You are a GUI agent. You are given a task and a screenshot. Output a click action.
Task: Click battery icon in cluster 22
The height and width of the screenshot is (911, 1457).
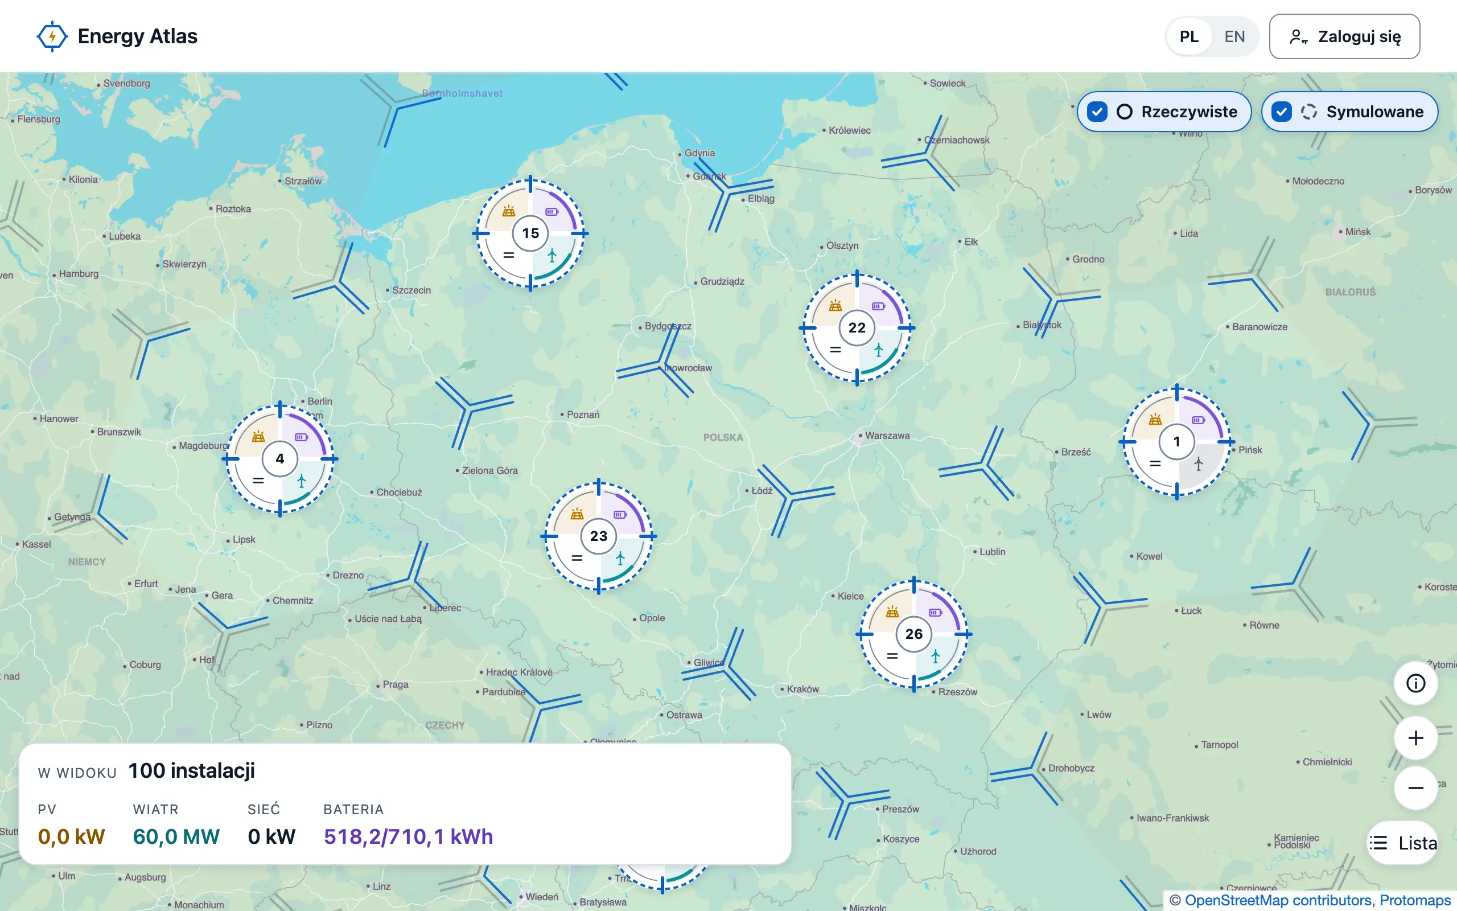(879, 306)
